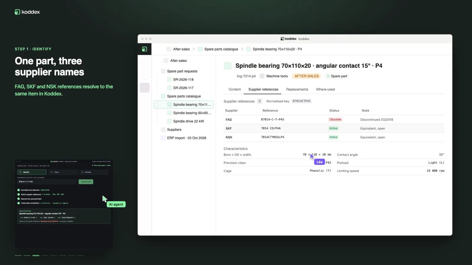Click reference B7014-C-T-P4S in the FAG table row
The height and width of the screenshot is (265, 472).
click(x=273, y=120)
